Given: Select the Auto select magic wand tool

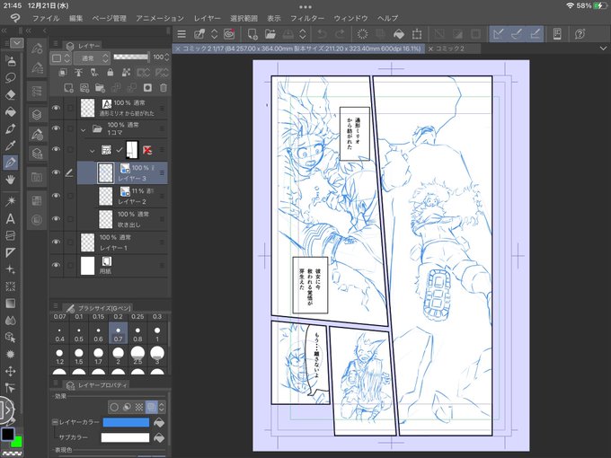Looking at the screenshot, I should point(11,201).
